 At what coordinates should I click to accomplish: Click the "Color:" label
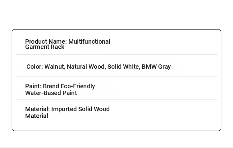click(x=35, y=67)
